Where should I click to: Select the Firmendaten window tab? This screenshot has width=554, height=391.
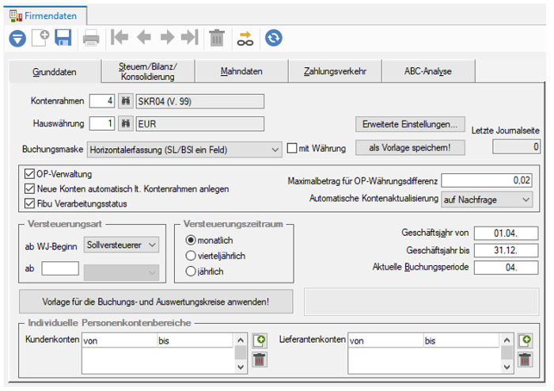45,16
